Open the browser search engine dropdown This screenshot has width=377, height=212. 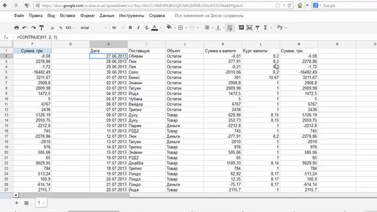320,5
